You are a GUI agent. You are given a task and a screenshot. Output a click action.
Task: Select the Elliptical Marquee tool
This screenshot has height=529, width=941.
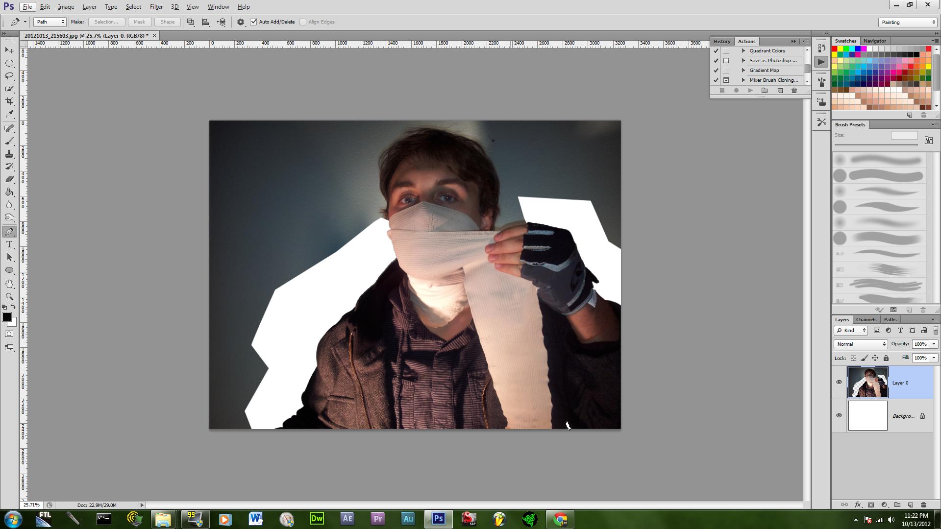pos(9,63)
